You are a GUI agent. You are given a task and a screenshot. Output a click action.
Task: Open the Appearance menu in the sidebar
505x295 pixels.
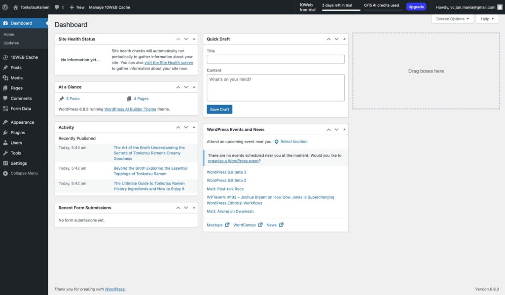click(22, 122)
